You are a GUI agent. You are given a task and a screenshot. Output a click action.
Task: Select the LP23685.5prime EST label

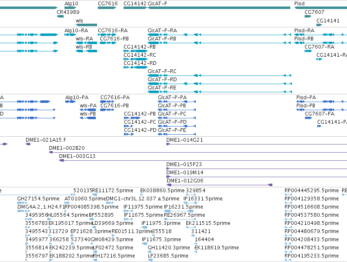click(168, 256)
